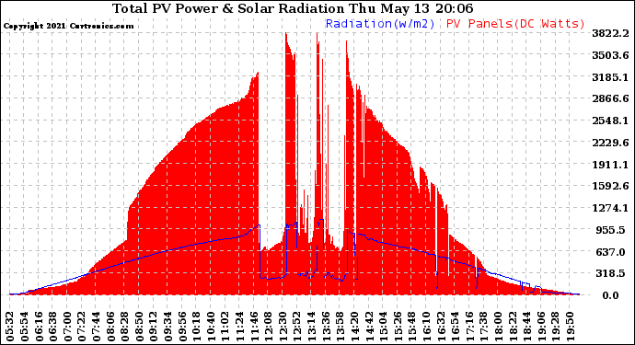Click the Copyright 2021 Cartronics.com text
This screenshot has width=635, height=345.
pyautogui.click(x=68, y=26)
